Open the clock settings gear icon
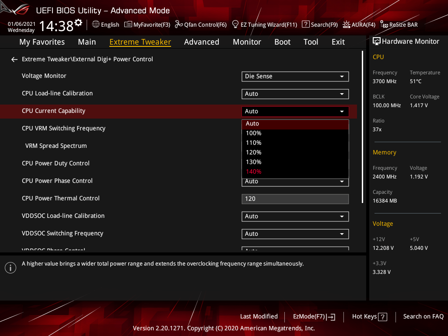448x336 pixels. tap(78, 23)
